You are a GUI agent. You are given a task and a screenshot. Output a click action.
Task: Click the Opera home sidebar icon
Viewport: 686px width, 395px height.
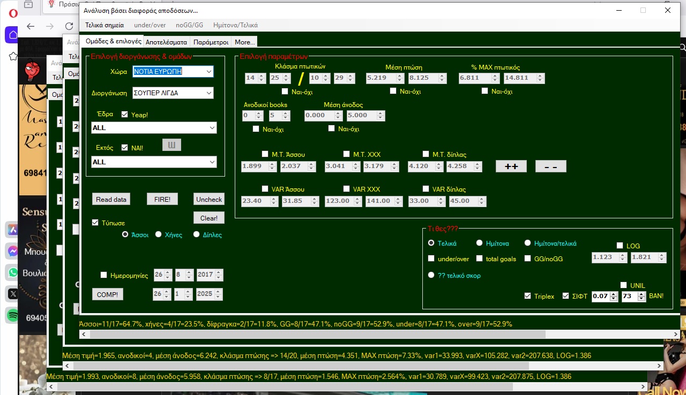point(12,35)
